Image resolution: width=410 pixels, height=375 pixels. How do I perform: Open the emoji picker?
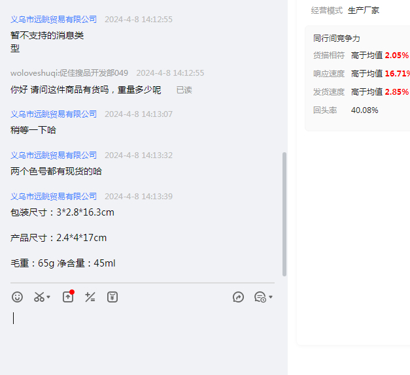click(18, 297)
